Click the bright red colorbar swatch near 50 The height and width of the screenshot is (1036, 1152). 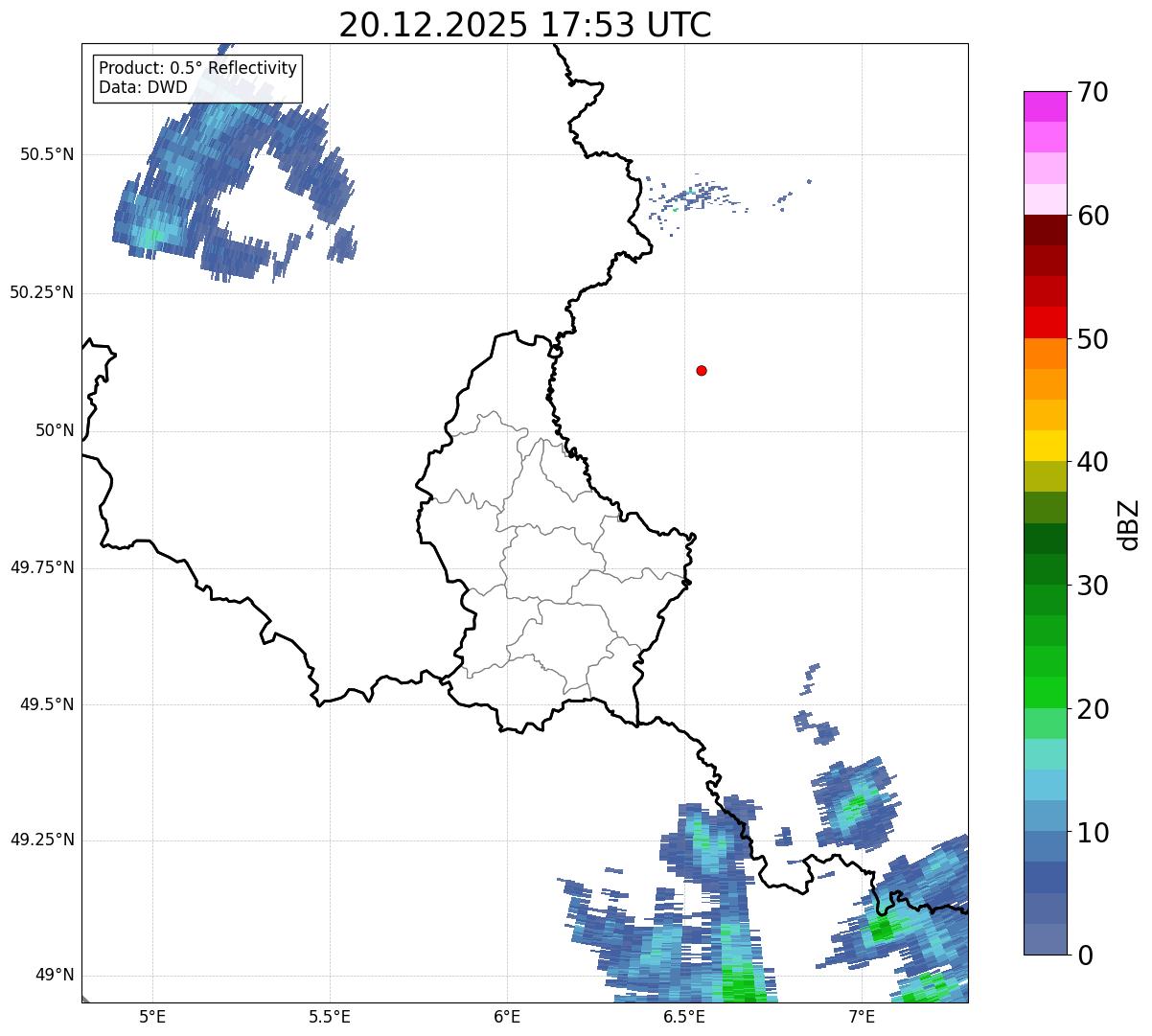coord(1045,322)
